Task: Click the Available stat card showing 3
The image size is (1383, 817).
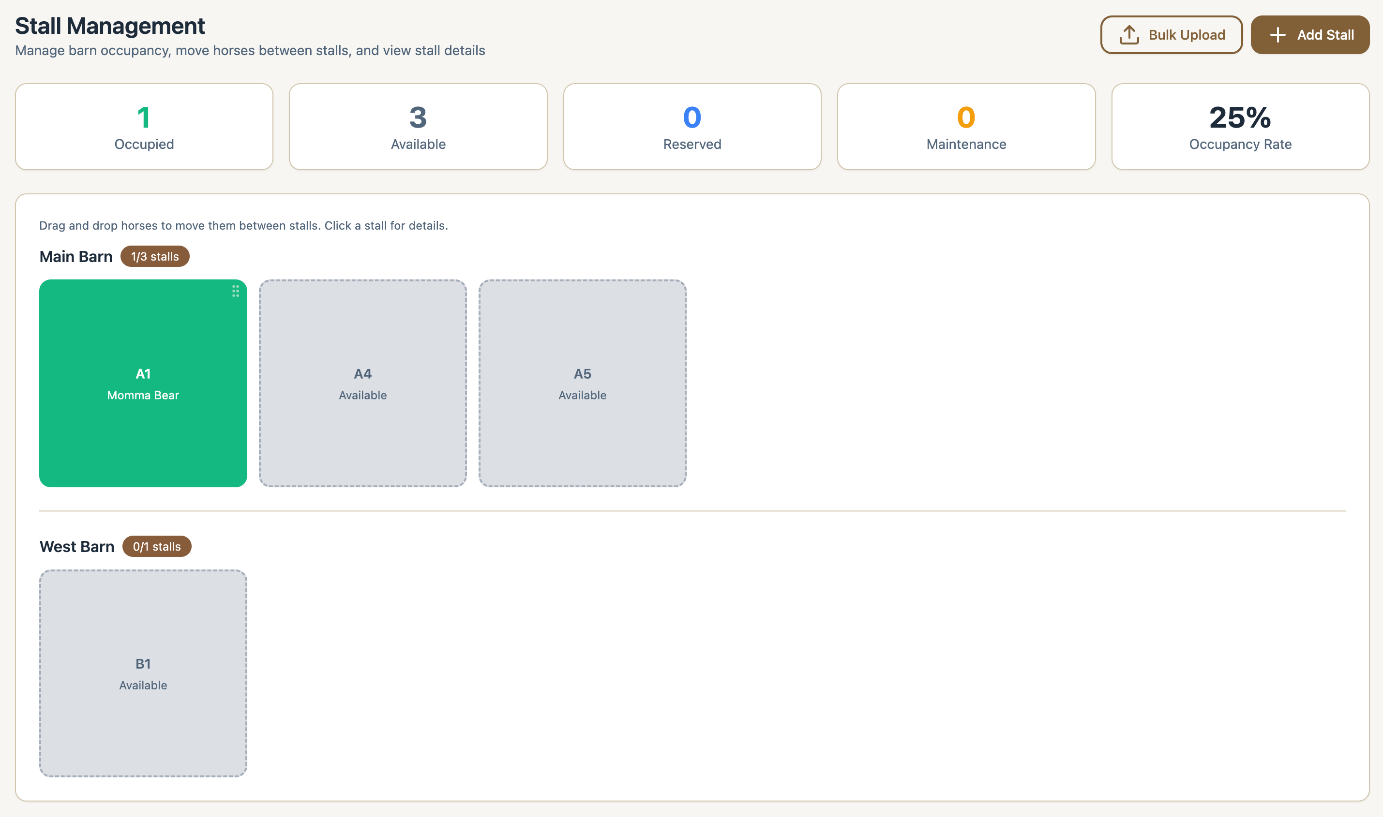Action: click(418, 127)
